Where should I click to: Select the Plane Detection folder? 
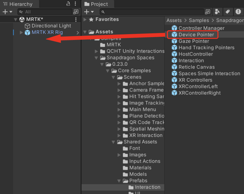point(143,116)
